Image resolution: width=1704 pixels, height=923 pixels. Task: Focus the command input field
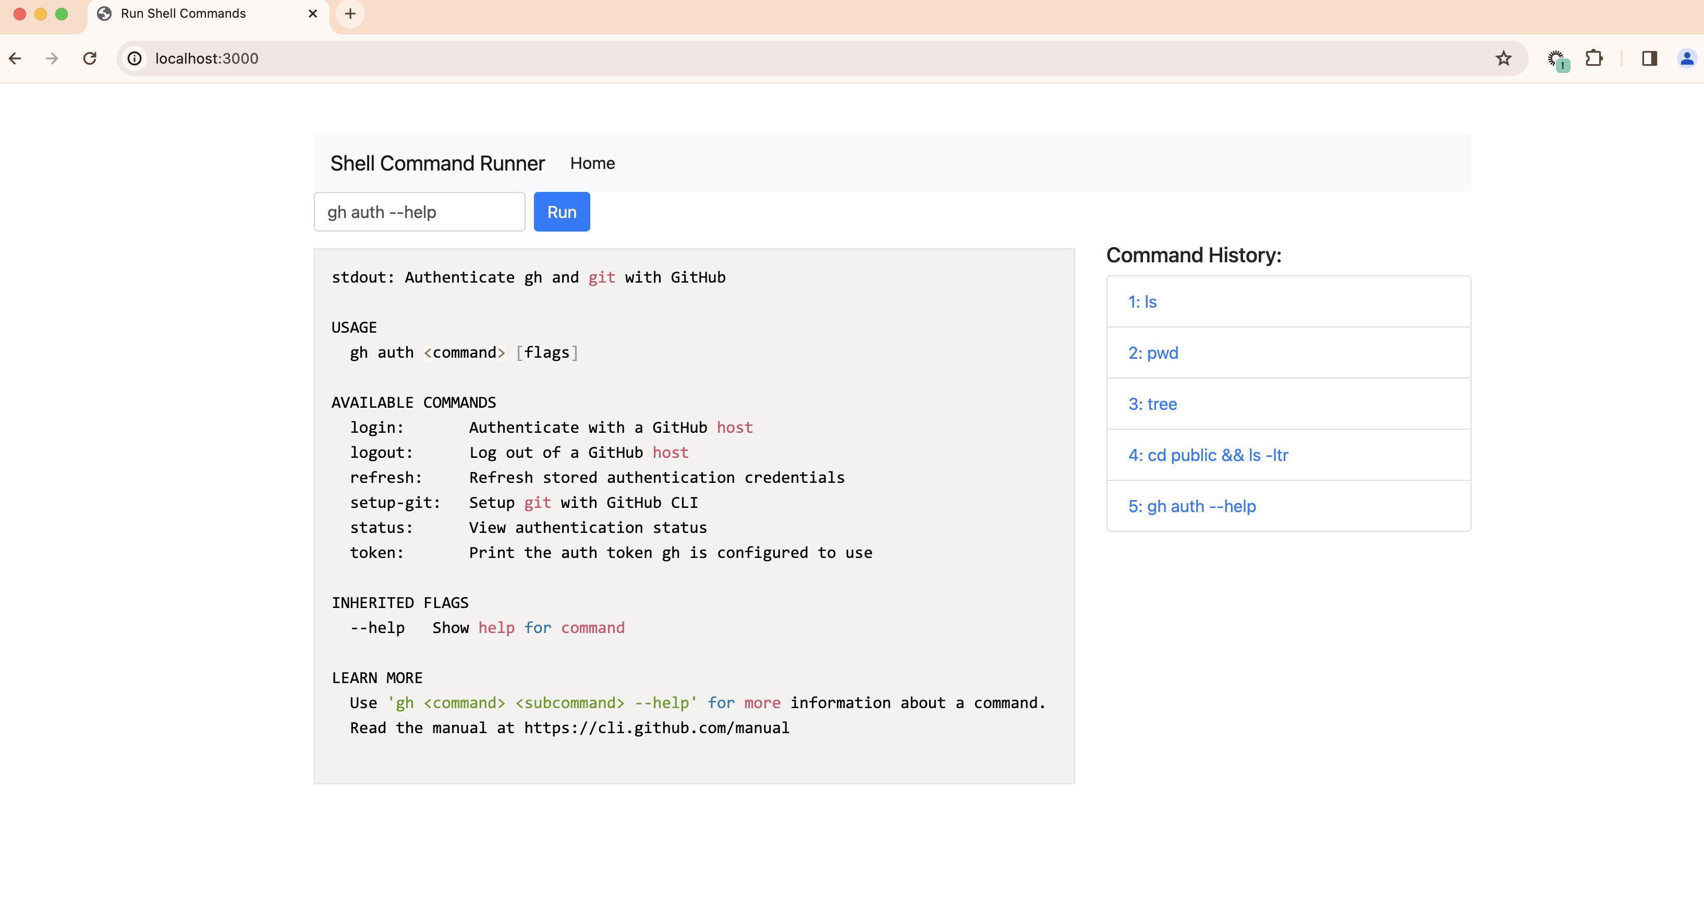pyautogui.click(x=419, y=212)
